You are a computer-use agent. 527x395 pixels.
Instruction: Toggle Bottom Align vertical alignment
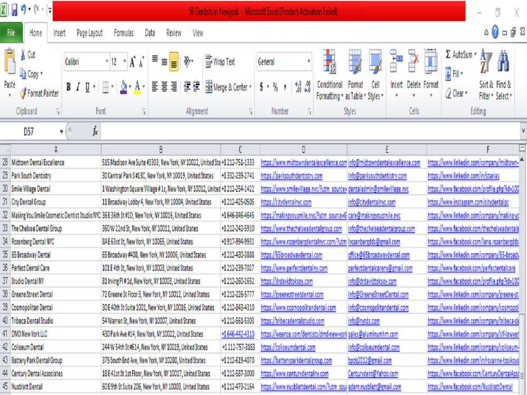pyautogui.click(x=174, y=62)
